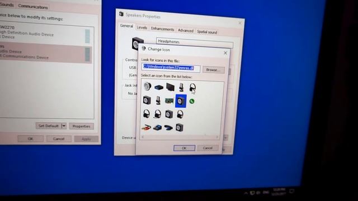Select the round loudspeaker cone icon
Screen dimensions: 358x201
(x=147, y=86)
